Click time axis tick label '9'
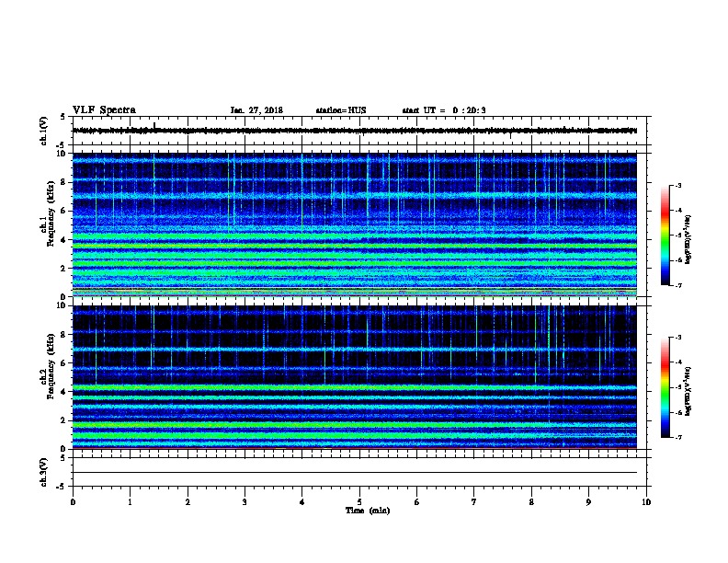 589,502
